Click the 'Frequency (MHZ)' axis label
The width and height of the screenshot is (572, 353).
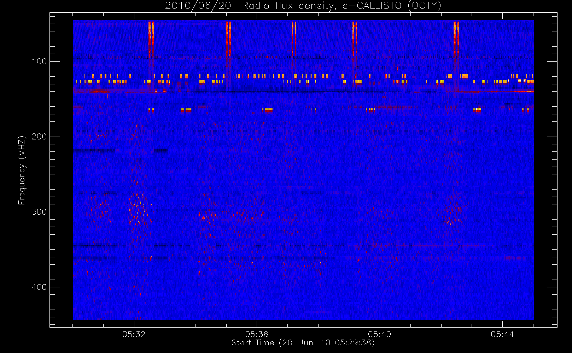[22, 170]
